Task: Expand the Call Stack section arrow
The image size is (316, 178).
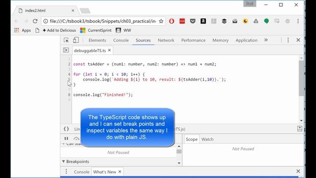Action: tap(64, 144)
